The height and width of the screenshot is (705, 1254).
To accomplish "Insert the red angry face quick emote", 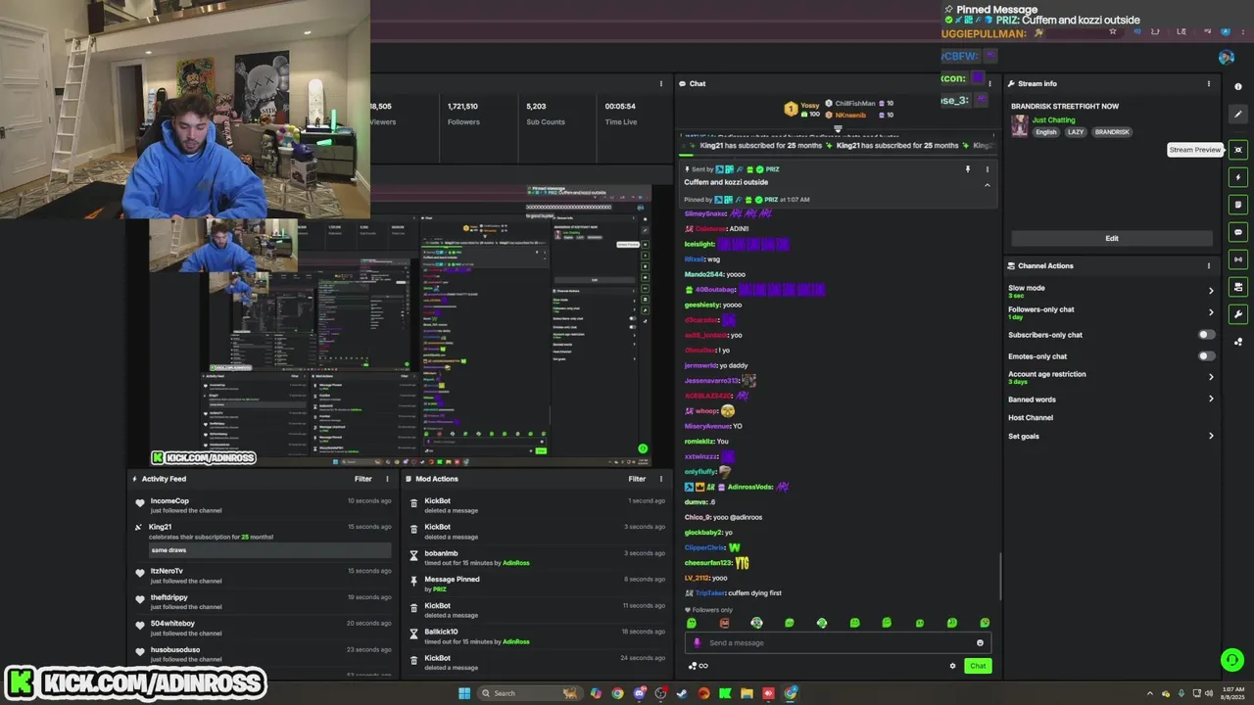I will [724, 623].
